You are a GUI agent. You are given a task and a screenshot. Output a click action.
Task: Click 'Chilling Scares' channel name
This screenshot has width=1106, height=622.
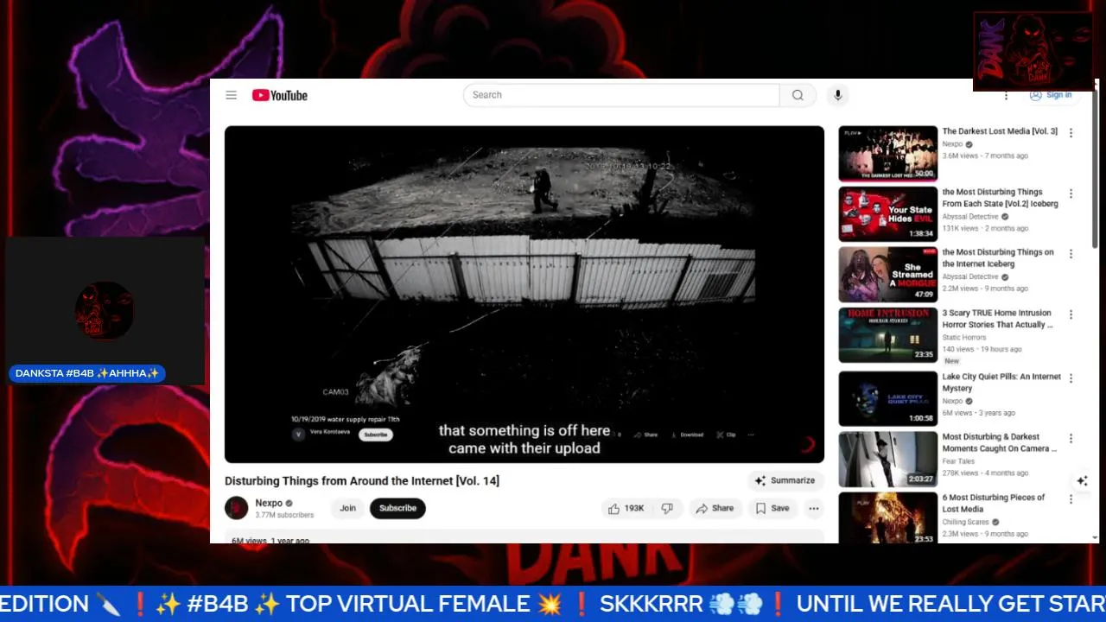[x=965, y=522]
